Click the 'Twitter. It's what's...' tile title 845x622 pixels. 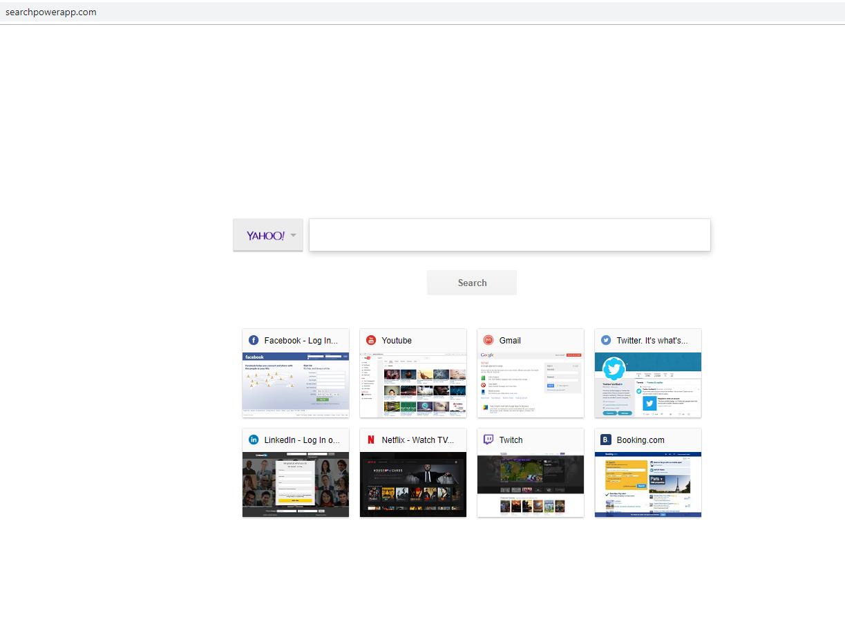click(652, 341)
